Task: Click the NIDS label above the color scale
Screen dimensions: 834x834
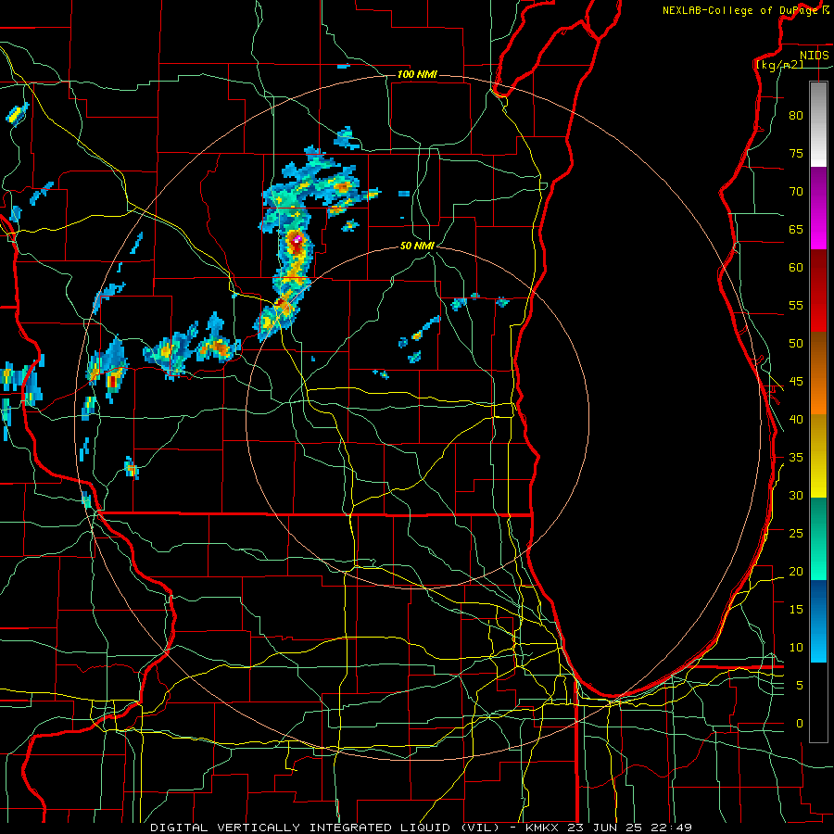Action: [x=814, y=56]
